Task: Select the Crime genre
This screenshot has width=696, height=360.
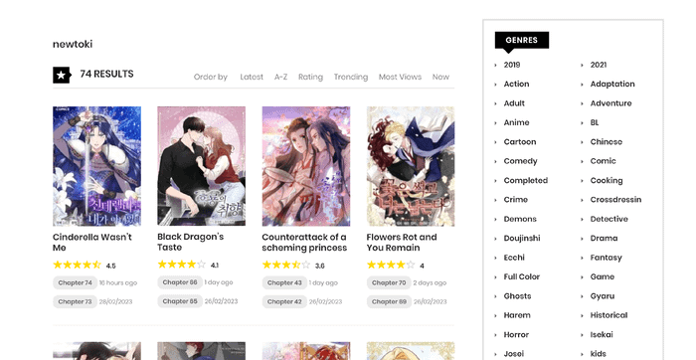Action: [x=516, y=200]
